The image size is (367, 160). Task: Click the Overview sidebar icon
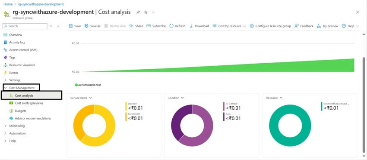click(6, 35)
